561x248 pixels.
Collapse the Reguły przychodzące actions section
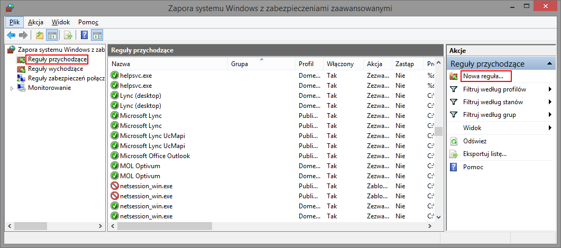549,63
